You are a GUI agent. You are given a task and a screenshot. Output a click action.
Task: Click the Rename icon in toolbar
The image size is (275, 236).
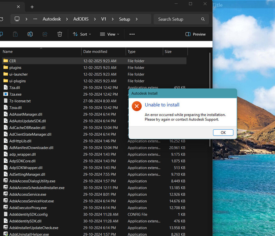click(x=30, y=34)
